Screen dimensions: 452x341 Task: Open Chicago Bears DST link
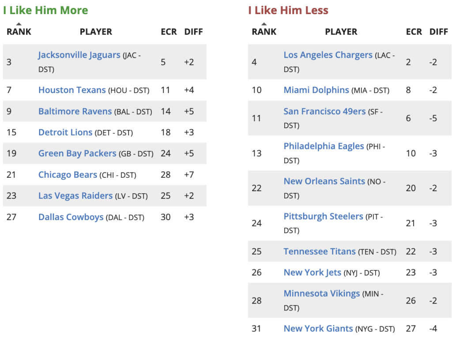68,175
